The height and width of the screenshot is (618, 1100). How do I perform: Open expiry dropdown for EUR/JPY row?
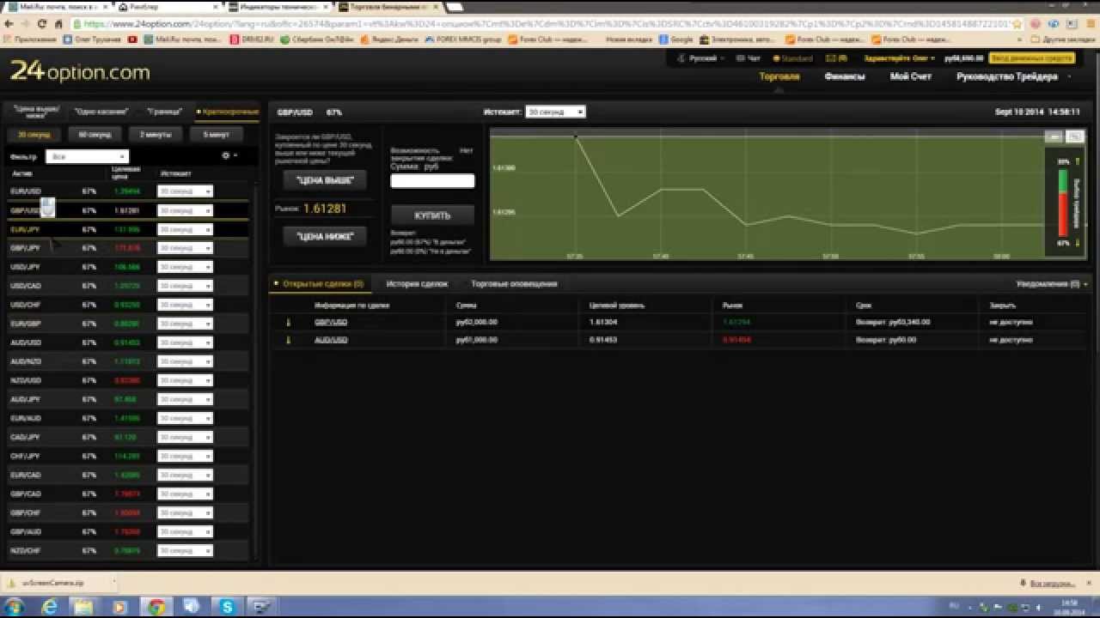pos(185,229)
